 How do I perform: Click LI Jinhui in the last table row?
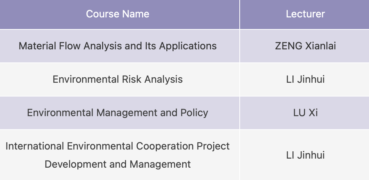pos(305,155)
